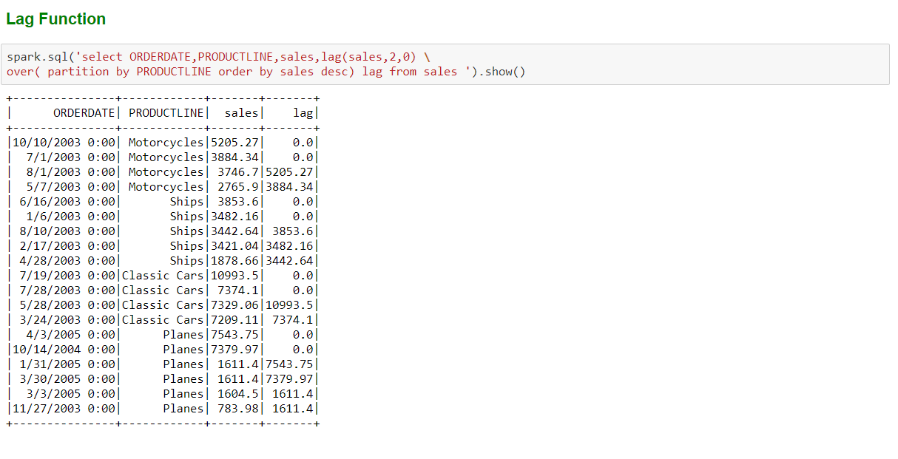Image resolution: width=898 pixels, height=459 pixels.
Task: Click the date 1/6/2003 0:00
Action: 71,217
